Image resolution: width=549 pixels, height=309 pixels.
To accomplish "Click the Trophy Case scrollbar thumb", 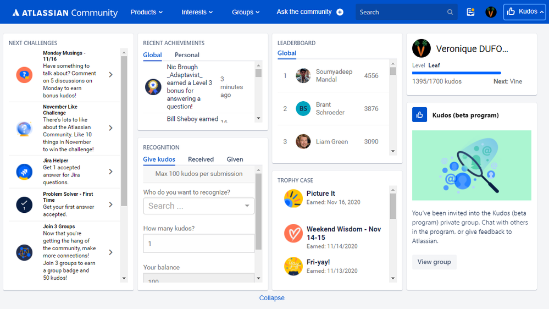I will [x=393, y=206].
